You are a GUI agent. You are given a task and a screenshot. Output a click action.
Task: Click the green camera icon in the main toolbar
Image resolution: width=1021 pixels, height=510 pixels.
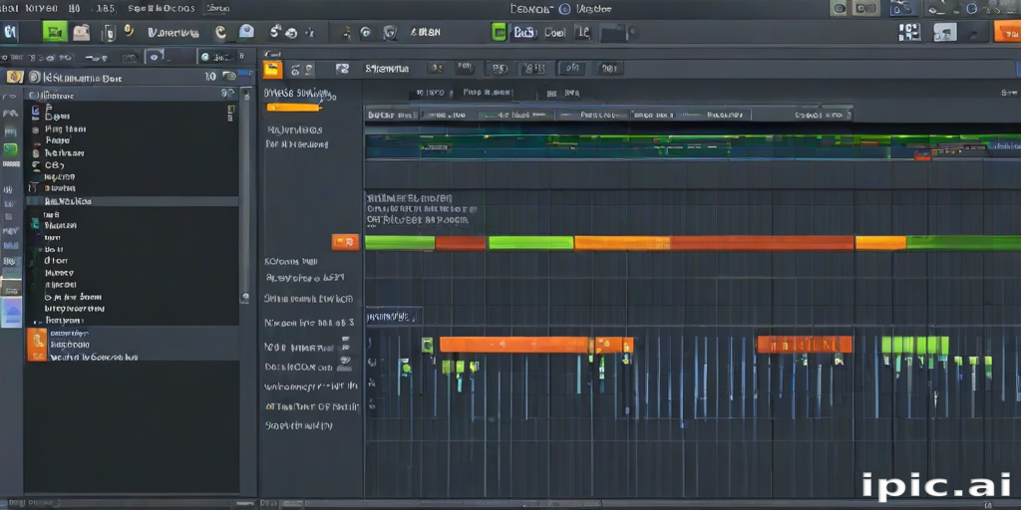[55, 31]
